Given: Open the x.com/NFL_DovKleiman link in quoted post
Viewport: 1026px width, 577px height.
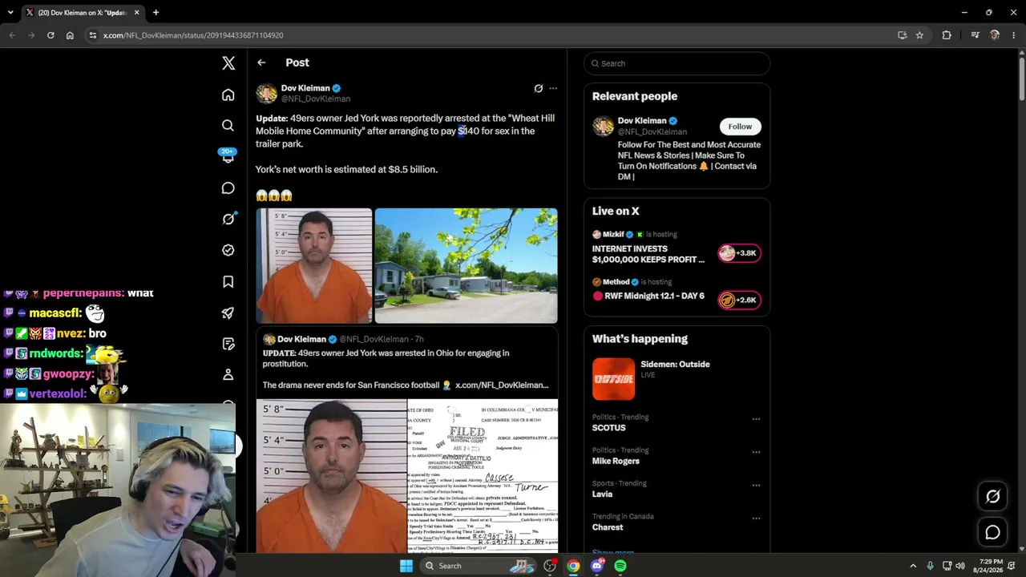Looking at the screenshot, I should click(x=502, y=385).
